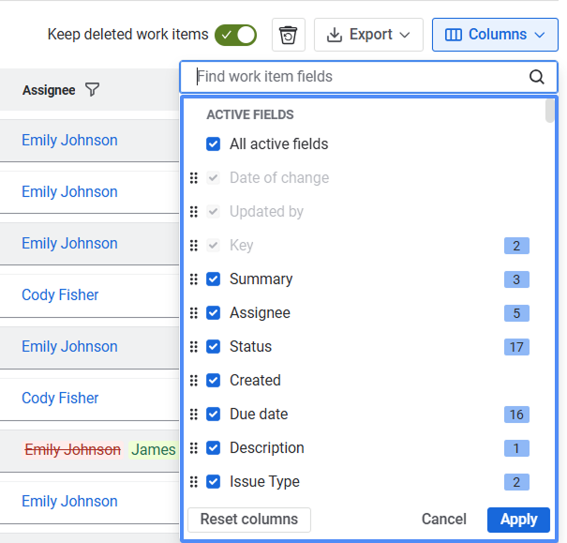This screenshot has width=567, height=543.
Task: Click the field list scrollbar thumb
Action: click(x=549, y=111)
